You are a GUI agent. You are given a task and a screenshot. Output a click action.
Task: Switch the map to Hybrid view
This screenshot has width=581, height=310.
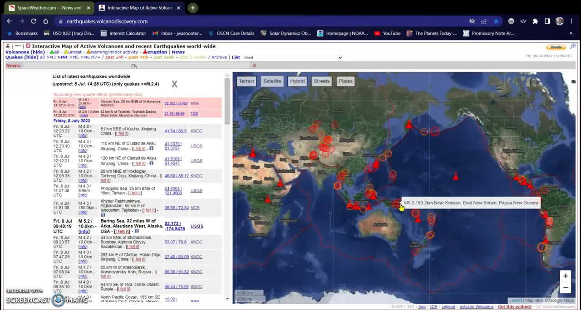point(297,81)
